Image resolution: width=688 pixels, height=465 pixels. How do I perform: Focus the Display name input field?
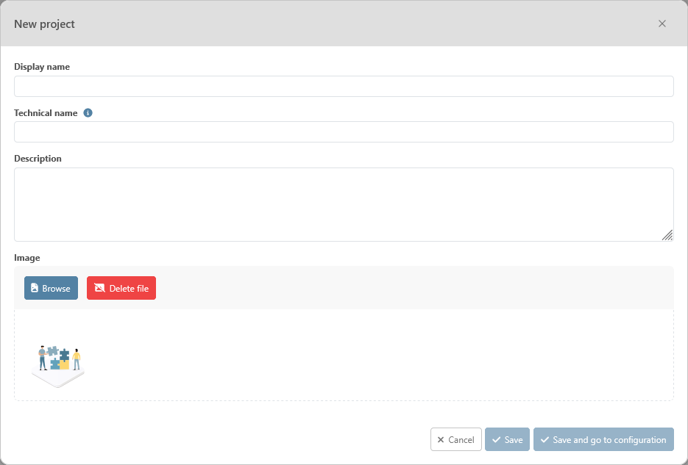coord(344,86)
